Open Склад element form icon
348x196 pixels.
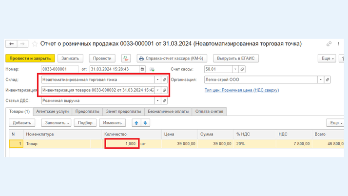[164, 79]
